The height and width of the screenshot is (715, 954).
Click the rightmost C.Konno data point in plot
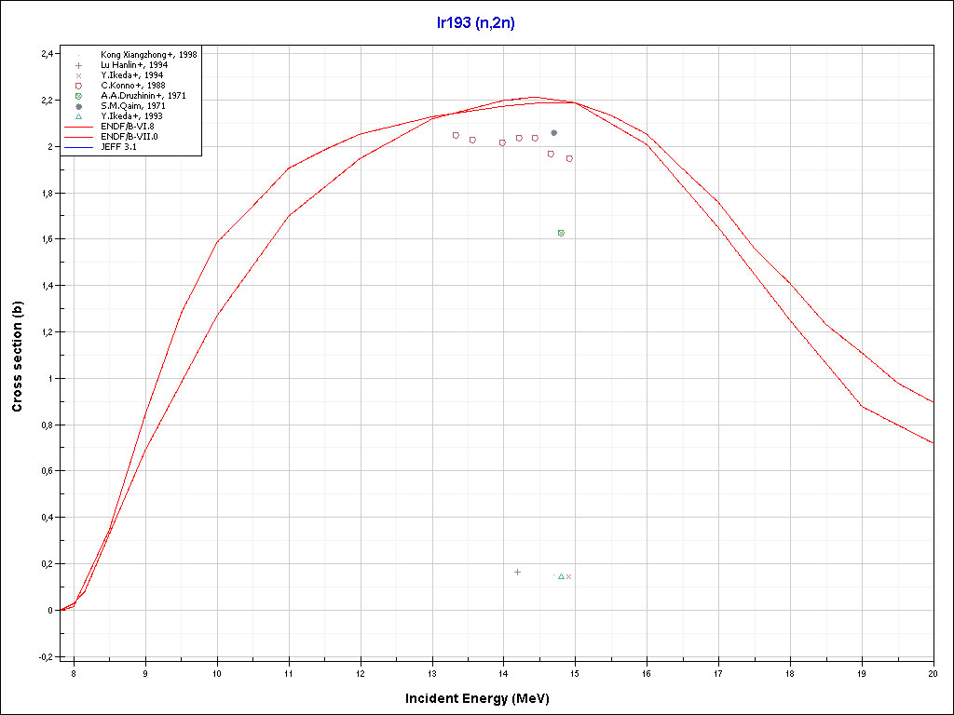click(x=569, y=158)
